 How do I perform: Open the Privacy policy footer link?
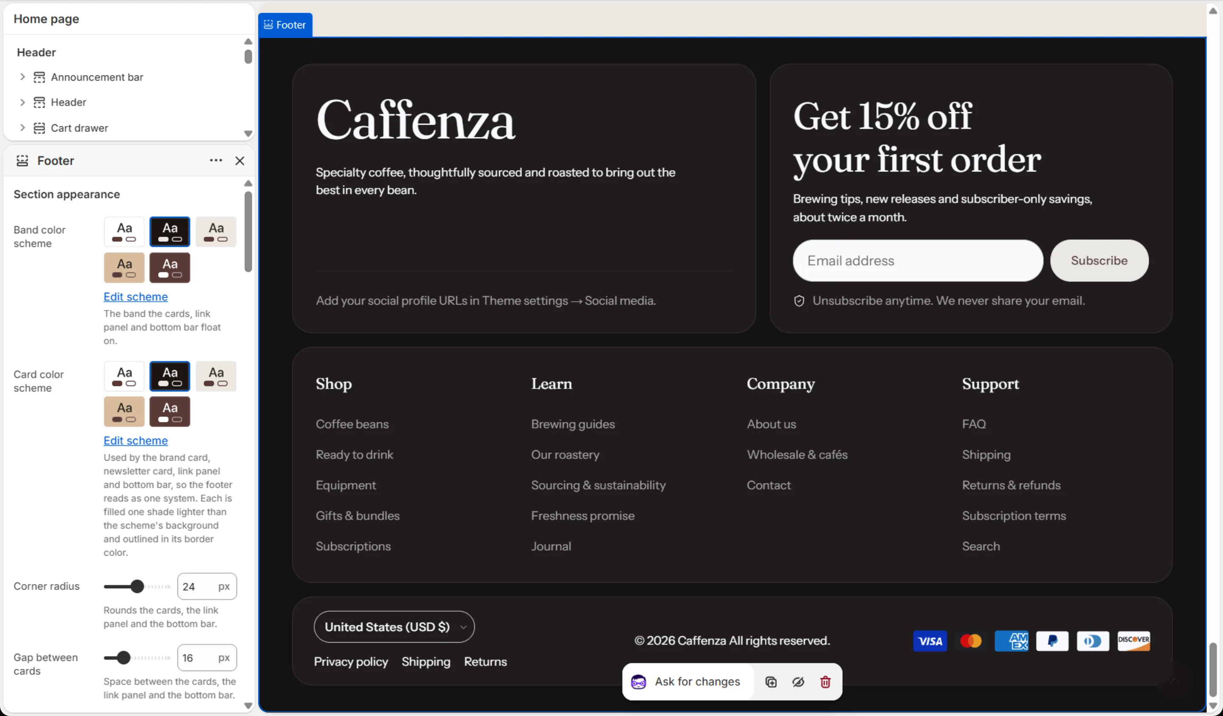click(351, 662)
